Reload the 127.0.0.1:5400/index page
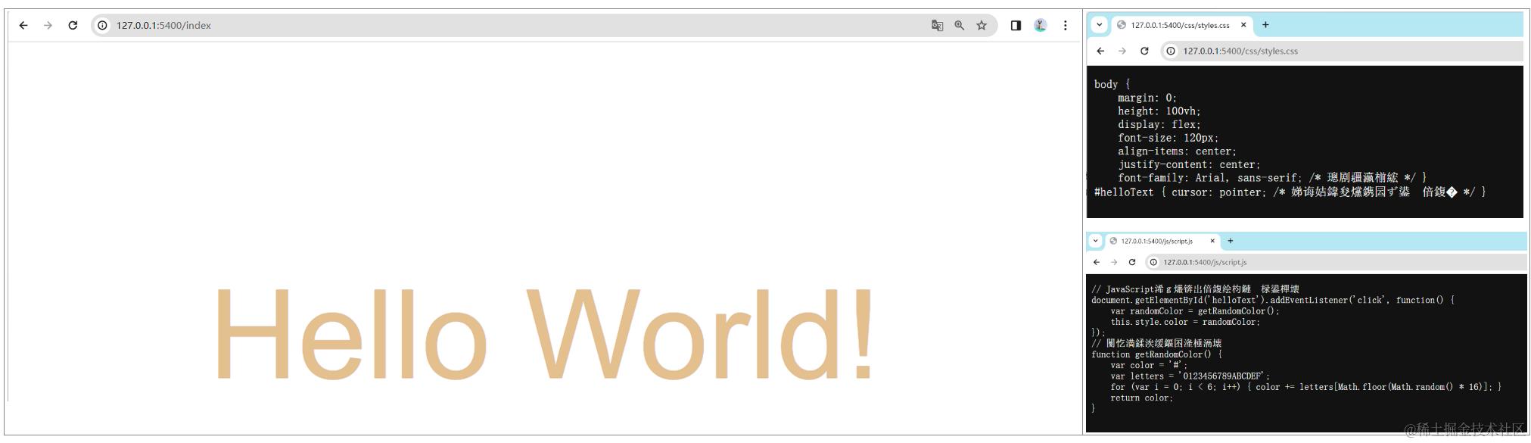This screenshot has height=443, width=1531. [73, 25]
